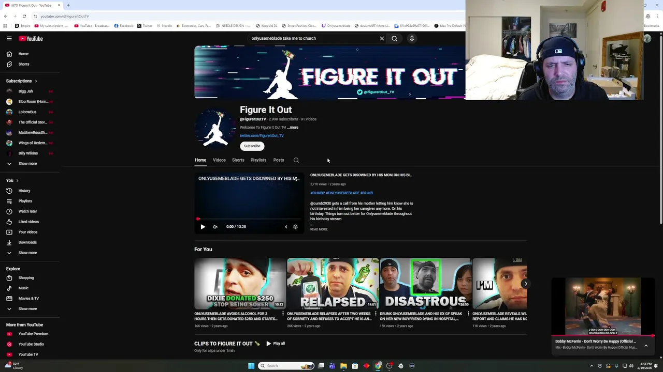Open the YouTube hamburger guide menu
Image resolution: width=663 pixels, height=372 pixels.
(x=9, y=38)
